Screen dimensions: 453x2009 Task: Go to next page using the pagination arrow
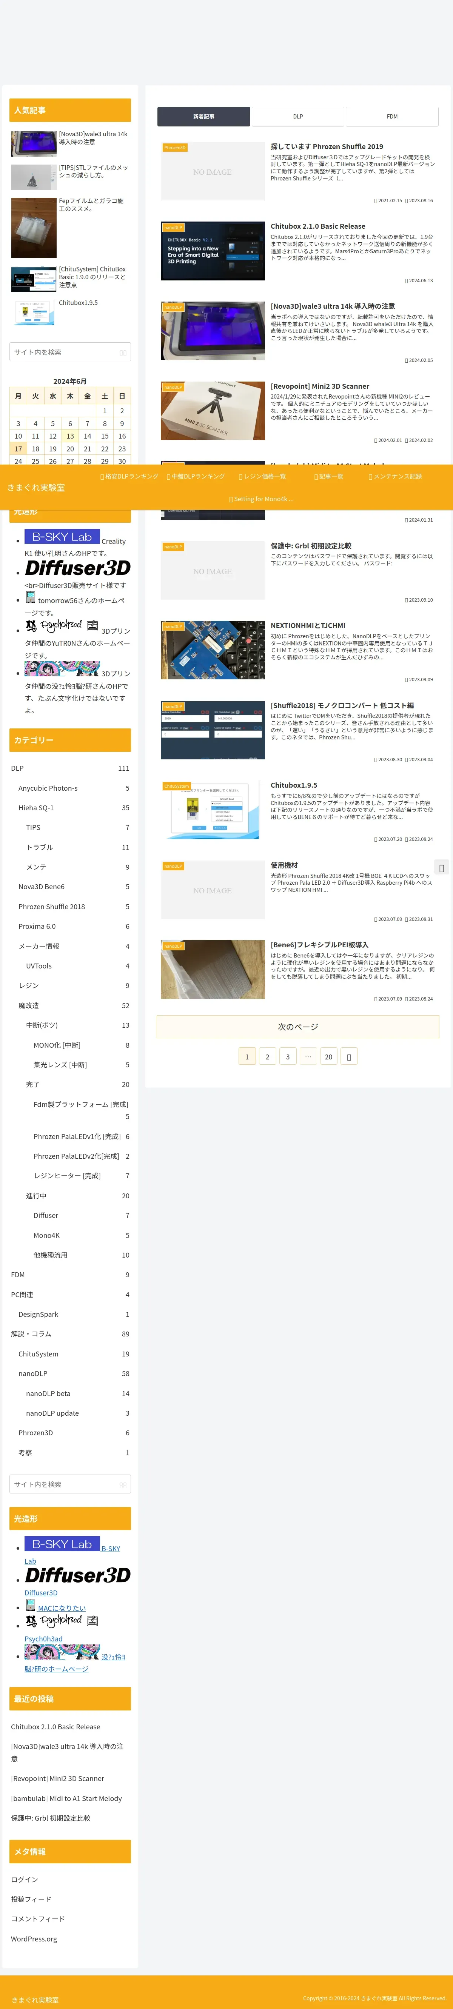348,1057
